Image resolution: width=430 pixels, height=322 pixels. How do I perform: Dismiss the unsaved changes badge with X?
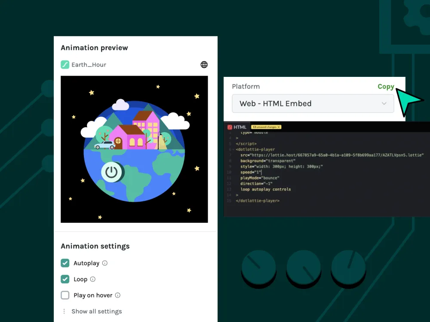tap(279, 127)
